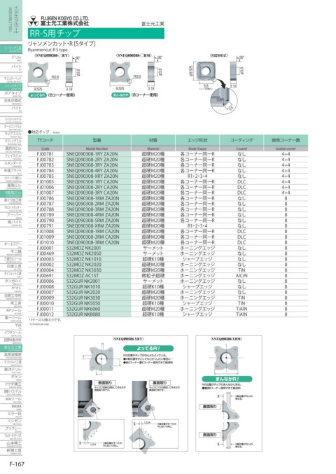
Task: Click the magnified corner detail circle of S32MOZ
Action: click(x=225, y=102)
